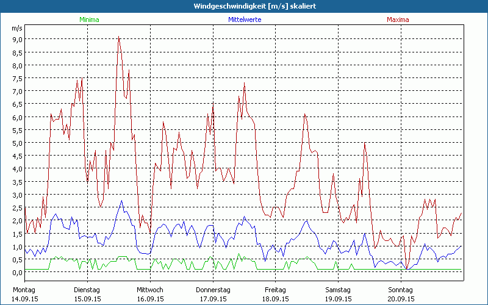Select the Montag day label
Image resolution: width=488 pixels, height=305 pixels.
[24, 290]
